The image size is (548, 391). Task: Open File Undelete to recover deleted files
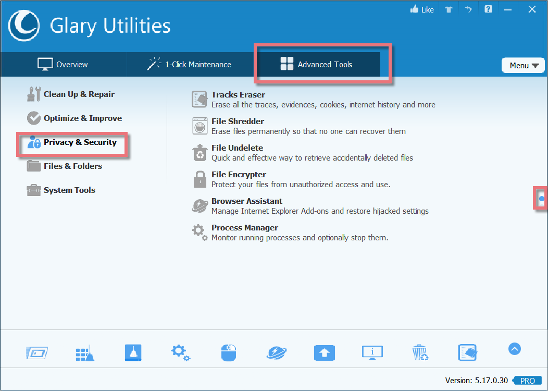point(237,148)
